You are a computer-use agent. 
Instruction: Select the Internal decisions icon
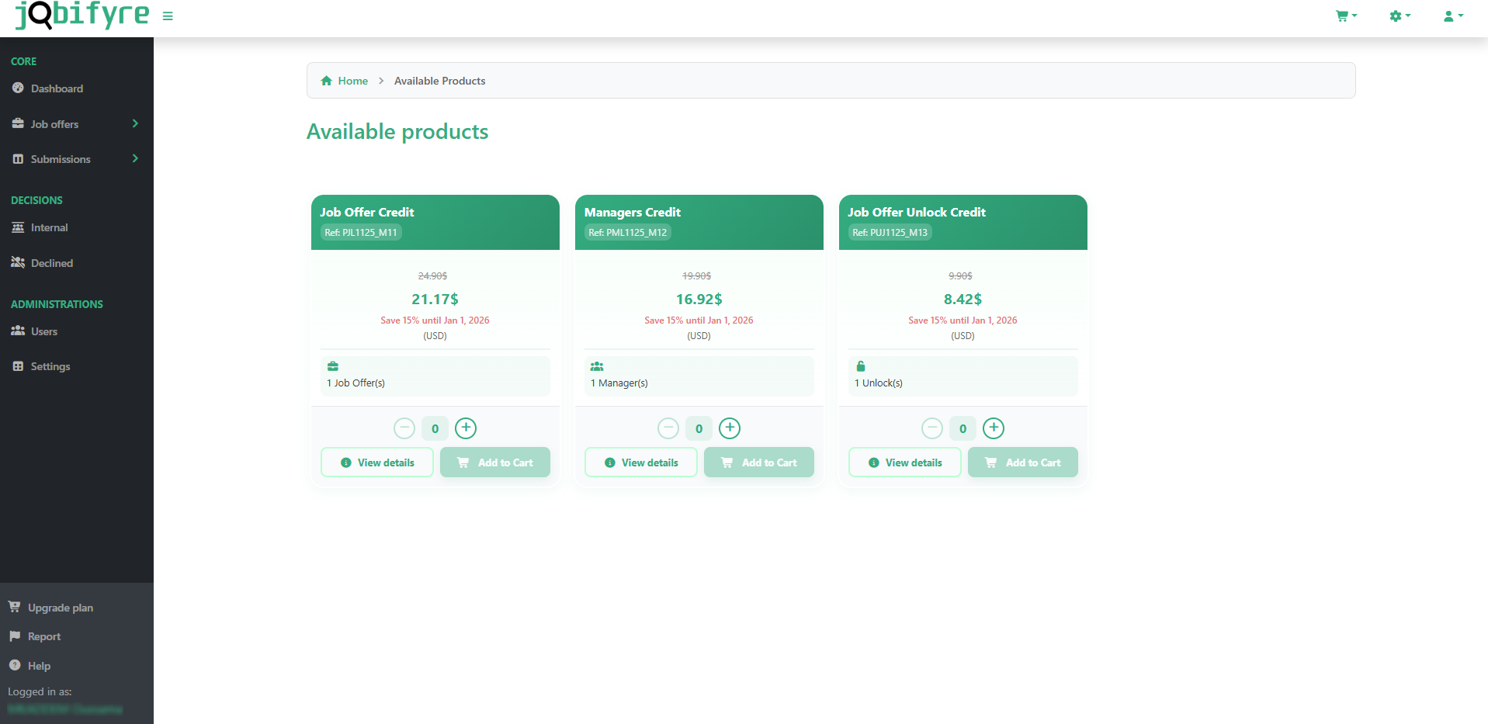(x=19, y=227)
